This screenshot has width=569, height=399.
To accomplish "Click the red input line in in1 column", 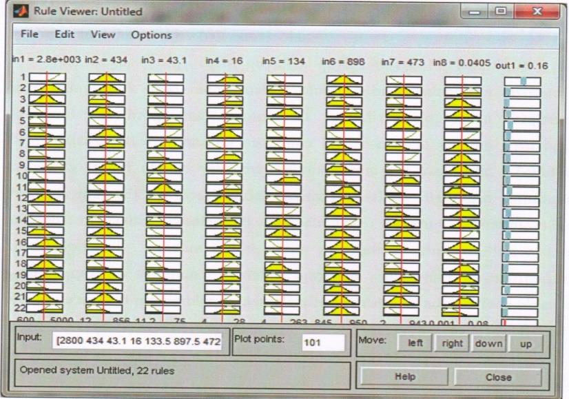I will coord(45,196).
